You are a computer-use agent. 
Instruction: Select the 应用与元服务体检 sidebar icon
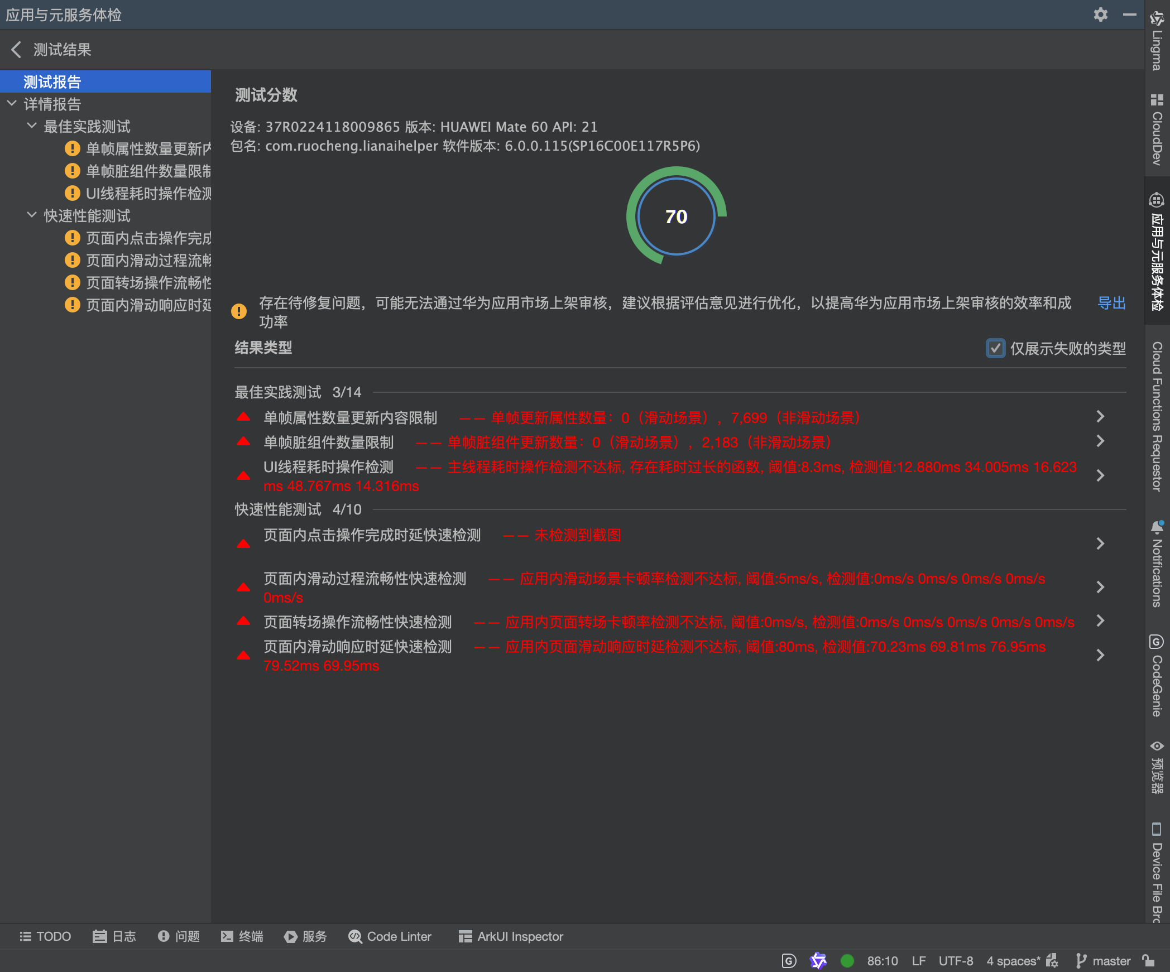click(x=1156, y=251)
